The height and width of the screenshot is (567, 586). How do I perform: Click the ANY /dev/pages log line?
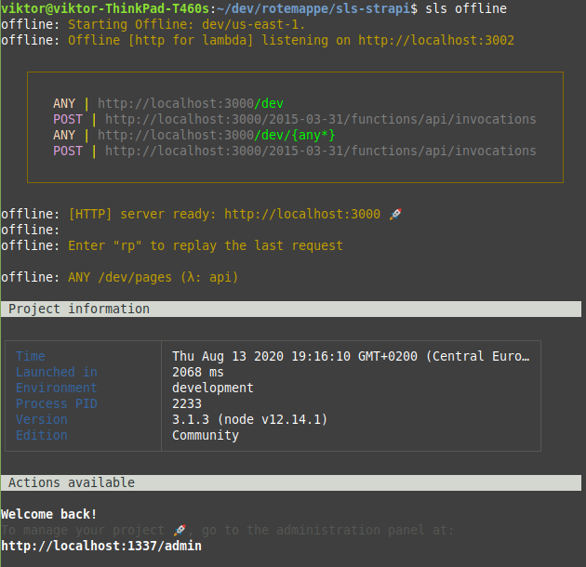[x=153, y=277]
